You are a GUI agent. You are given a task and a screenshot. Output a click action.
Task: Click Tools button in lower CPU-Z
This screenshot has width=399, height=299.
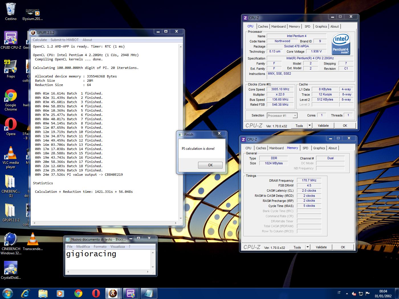pyautogui.click(x=297, y=247)
